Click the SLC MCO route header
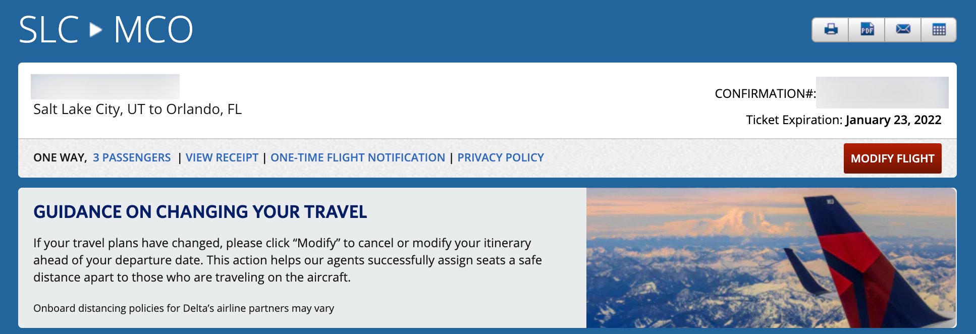 (x=105, y=29)
